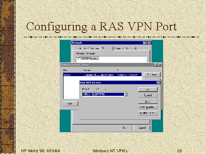Click the TCP/IP protocol icon in Network list
206x154 pixels.
[78, 58]
